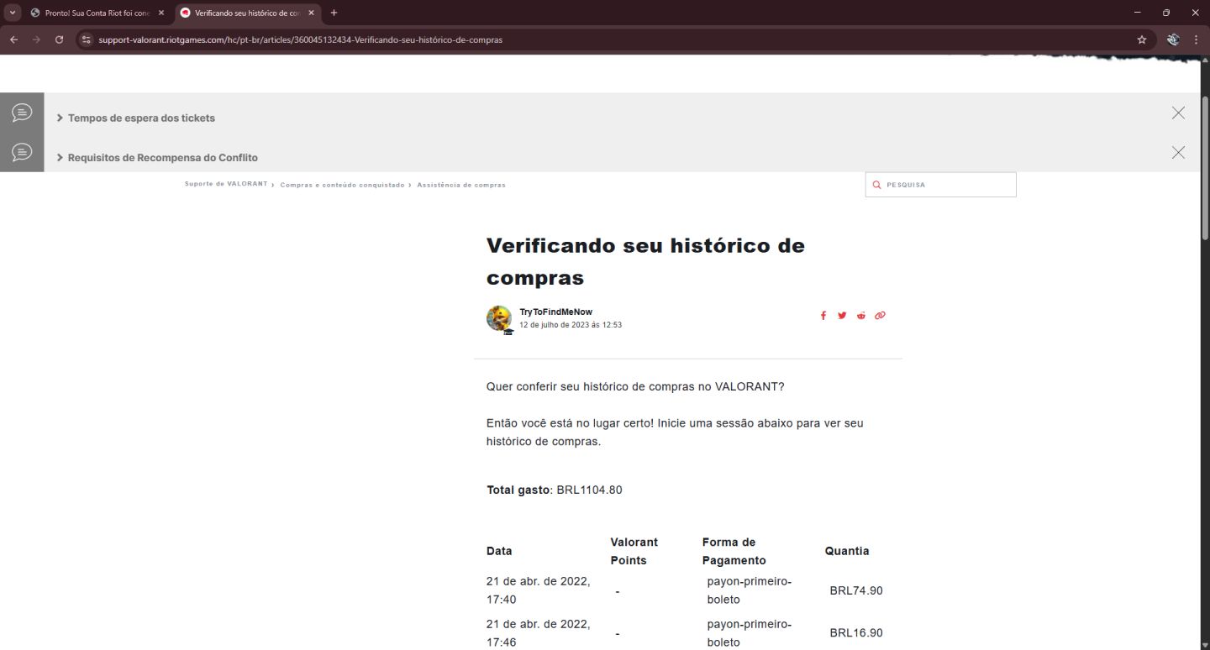Open the browser extensions icon
1210x650 pixels.
pyautogui.click(x=1173, y=39)
